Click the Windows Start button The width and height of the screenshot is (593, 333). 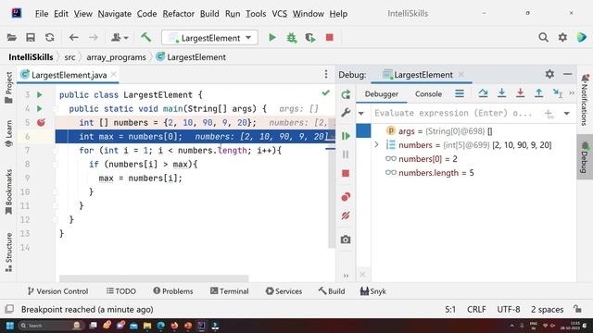[x=10, y=326]
